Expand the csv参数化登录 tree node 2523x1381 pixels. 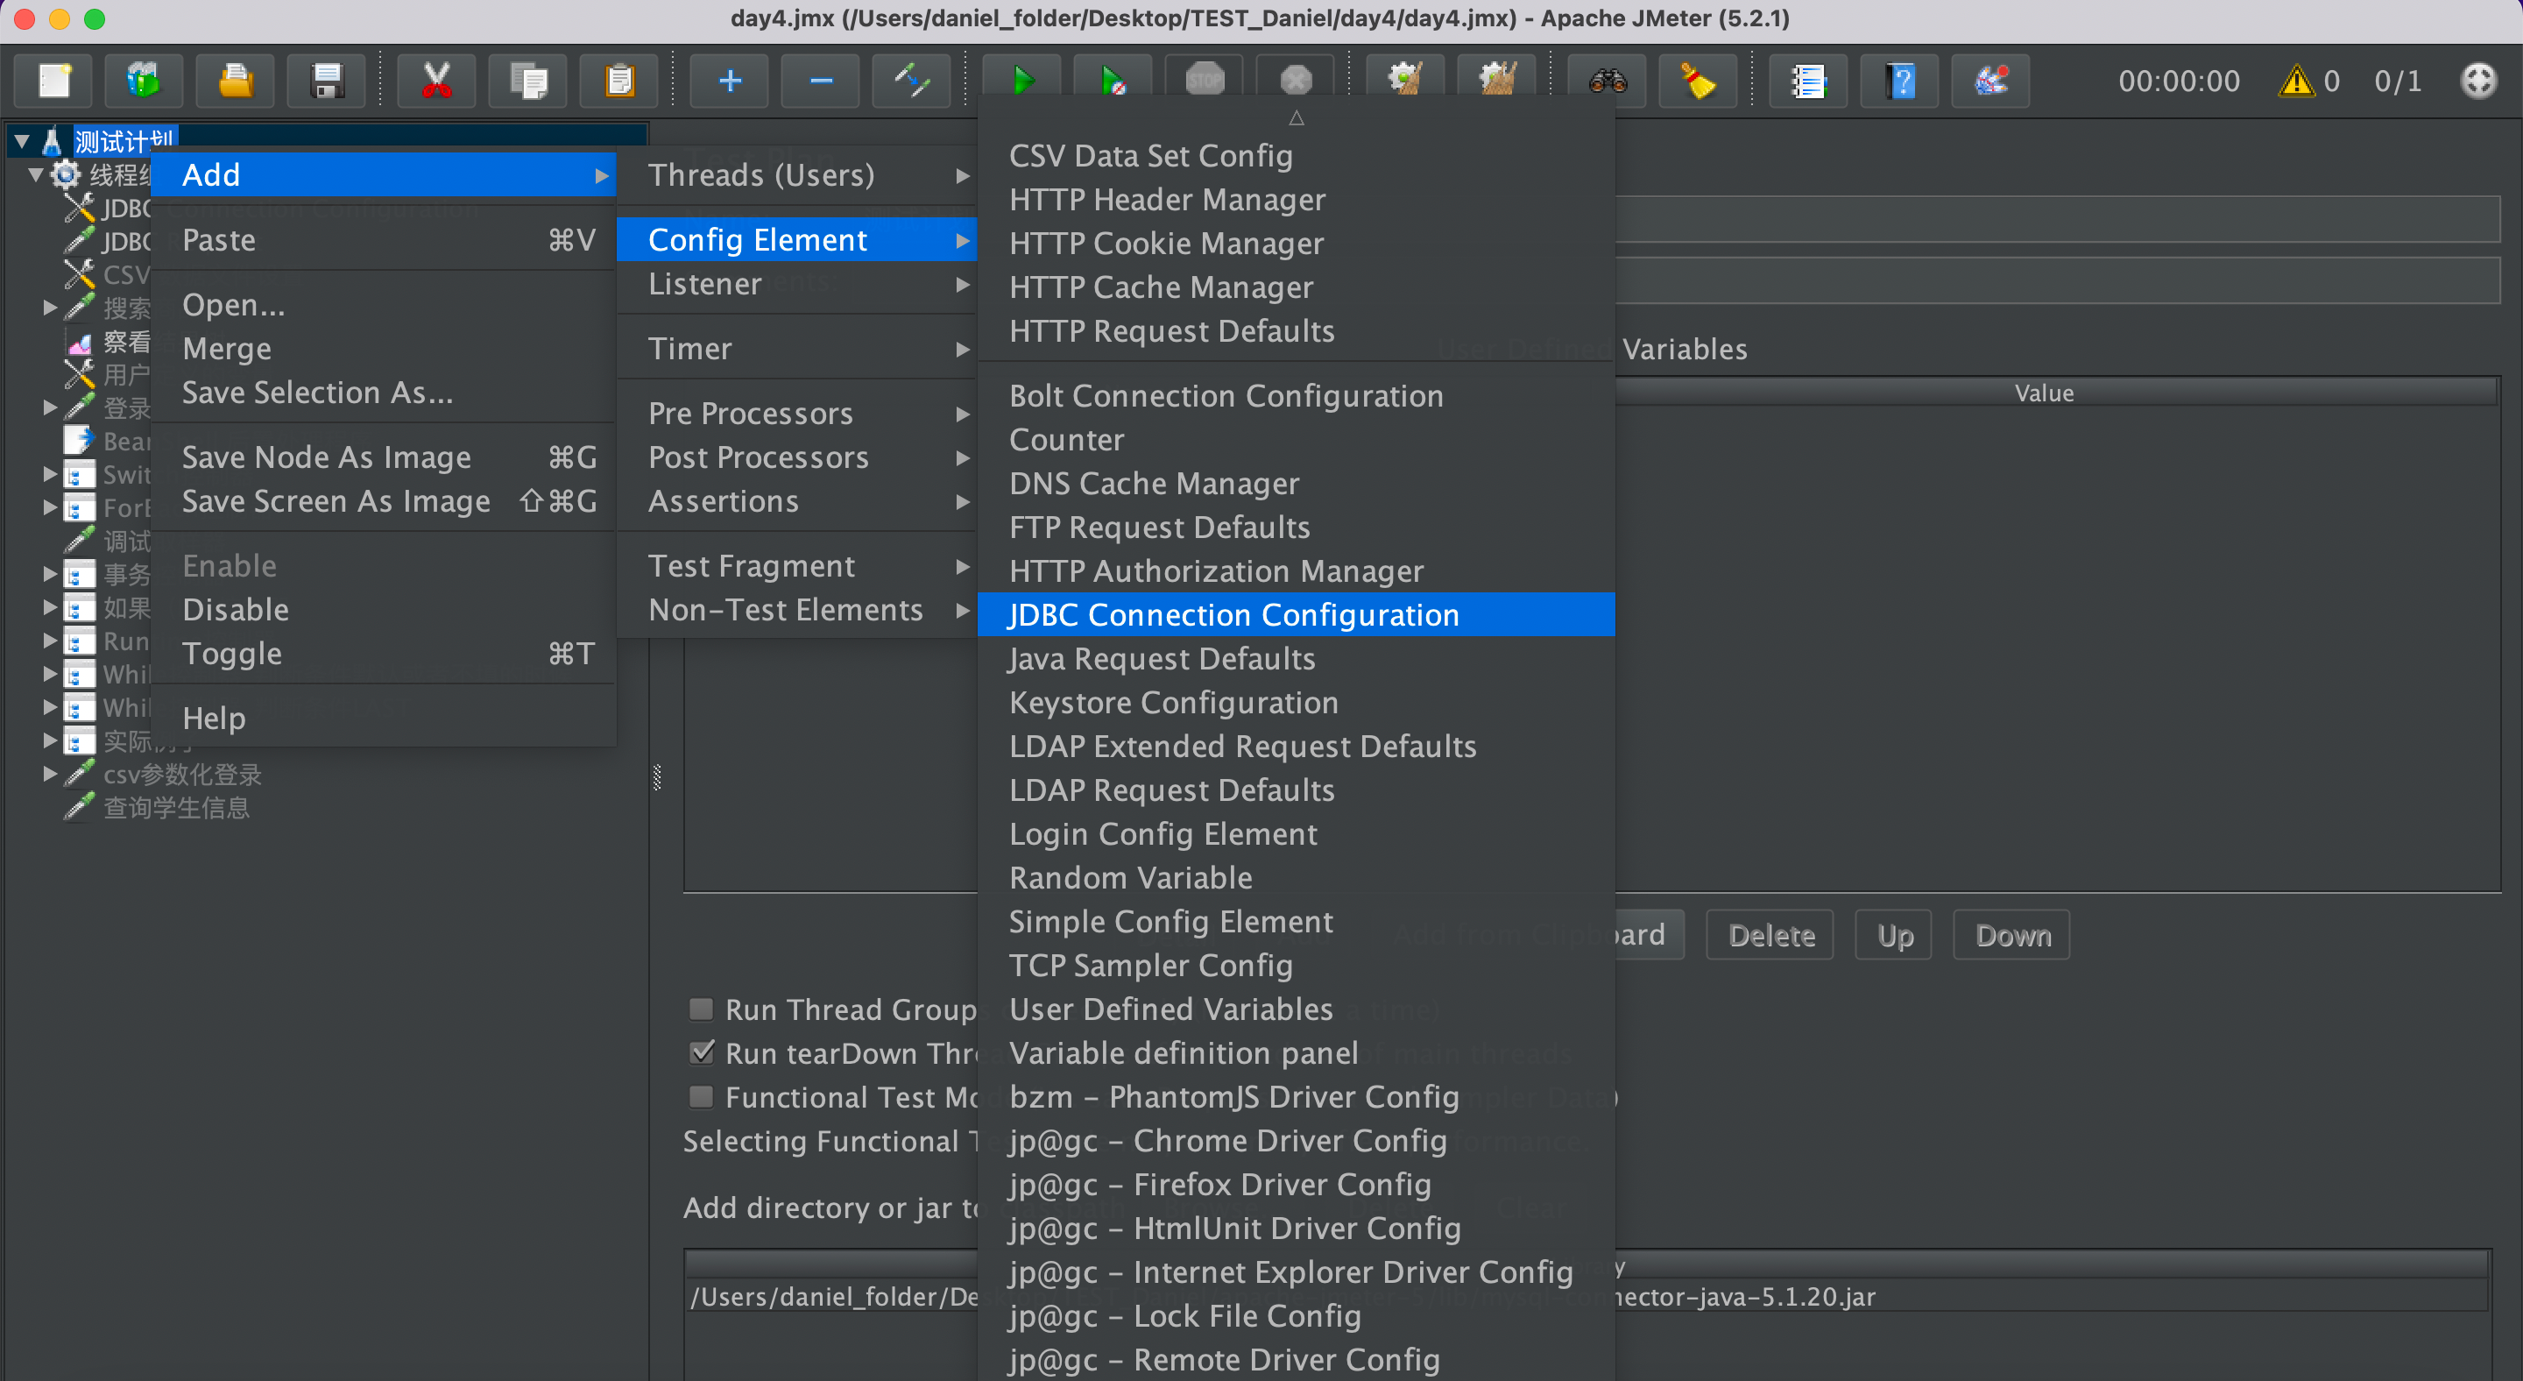[50, 774]
